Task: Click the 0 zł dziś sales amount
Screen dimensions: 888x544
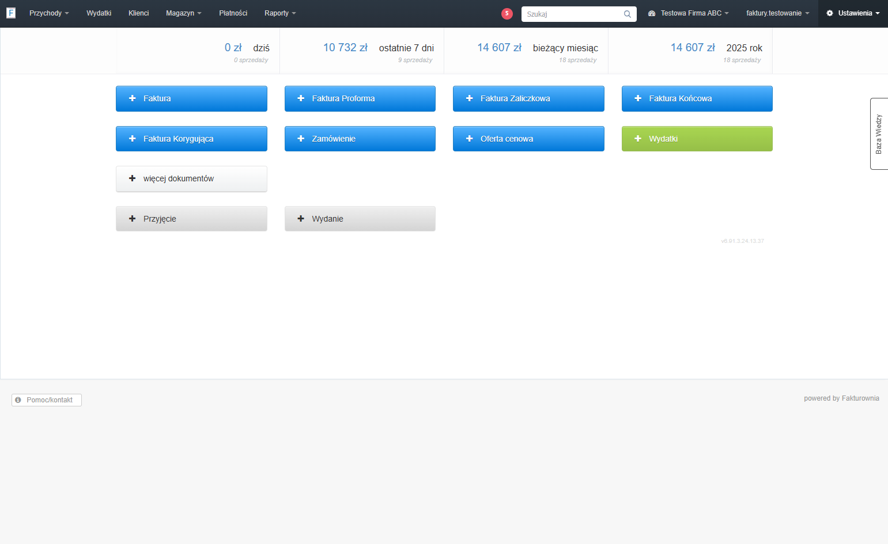Action: [233, 48]
